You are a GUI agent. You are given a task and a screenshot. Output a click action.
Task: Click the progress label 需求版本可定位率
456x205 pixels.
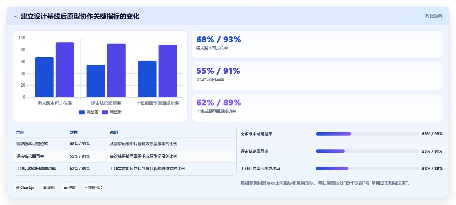(x=257, y=134)
